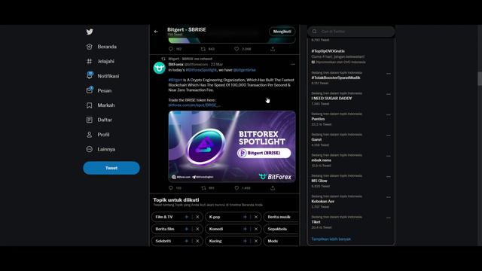Follow Film & TV topic plus
This screenshot has width=482, height=271.
pos(186,217)
